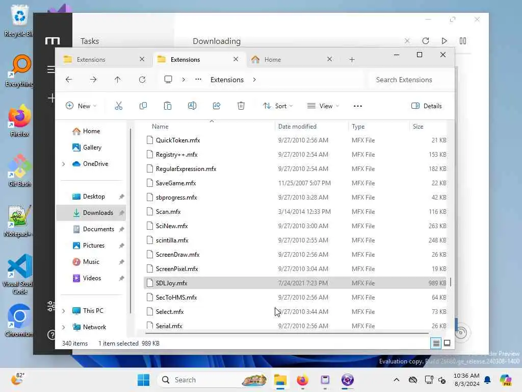Image resolution: width=522 pixels, height=392 pixels.
Task: Close the Home tab
Action: [x=330, y=59]
